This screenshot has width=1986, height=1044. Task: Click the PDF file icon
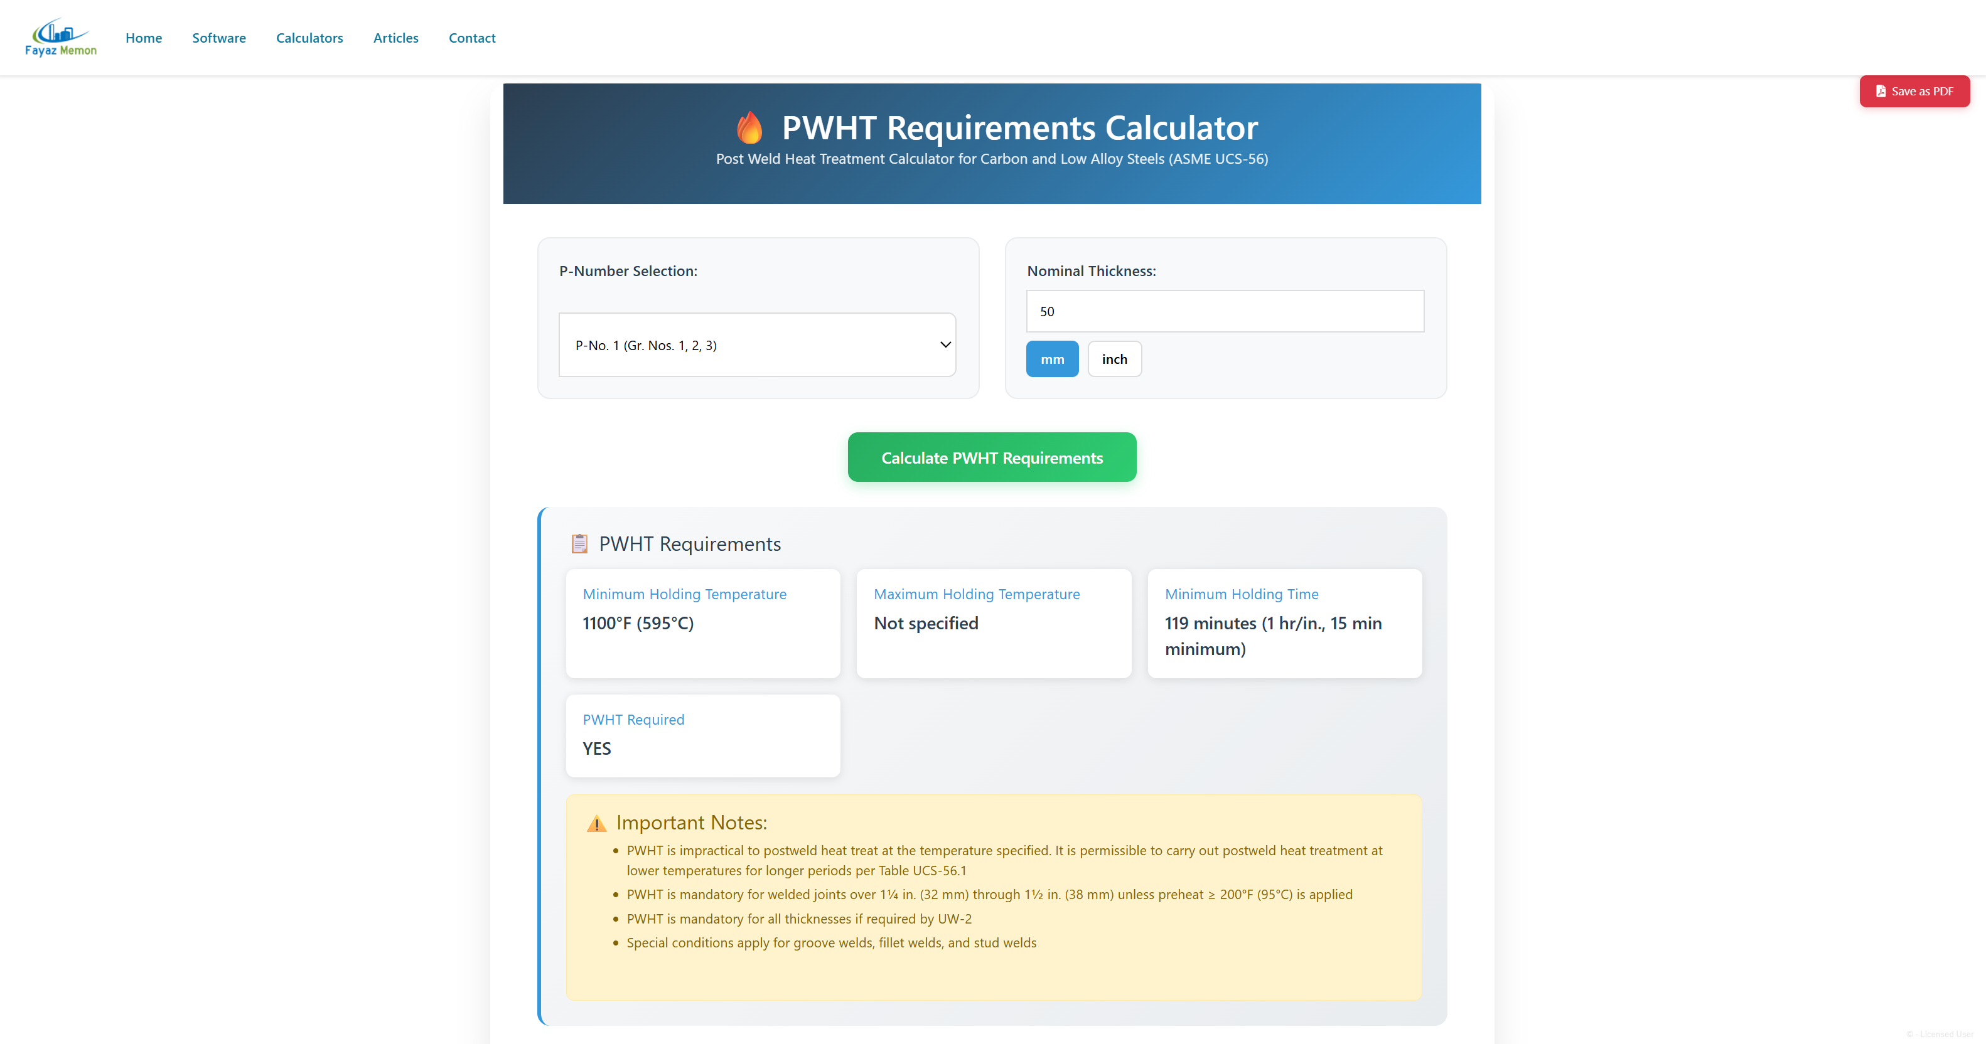1881,91
